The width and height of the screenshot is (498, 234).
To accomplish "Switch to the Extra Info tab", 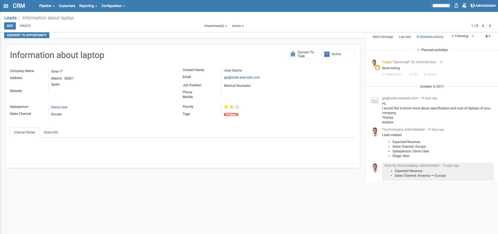I will [x=51, y=132].
